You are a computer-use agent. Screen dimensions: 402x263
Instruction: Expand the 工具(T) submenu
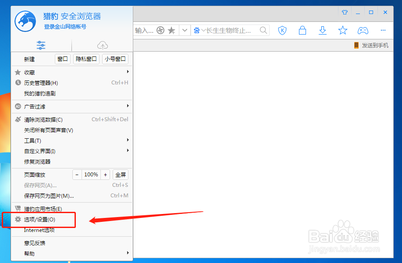72,141
